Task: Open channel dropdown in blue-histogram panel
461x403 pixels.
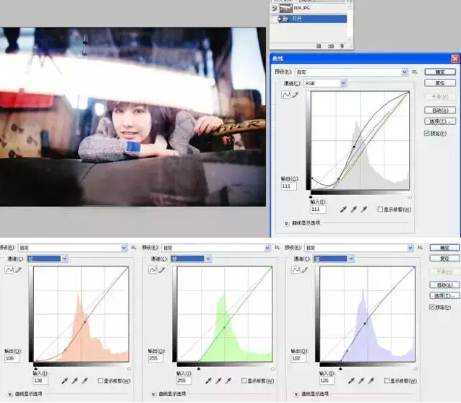Action: click(x=350, y=259)
